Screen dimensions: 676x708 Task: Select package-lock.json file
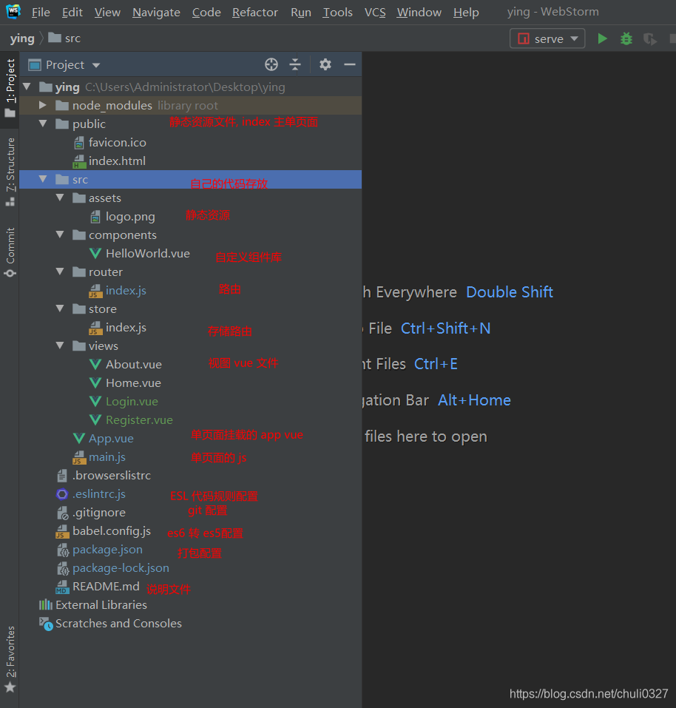click(121, 568)
